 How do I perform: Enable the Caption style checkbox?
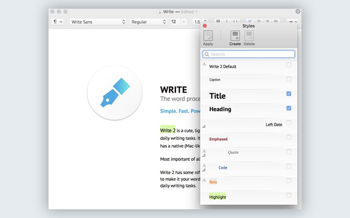click(289, 79)
